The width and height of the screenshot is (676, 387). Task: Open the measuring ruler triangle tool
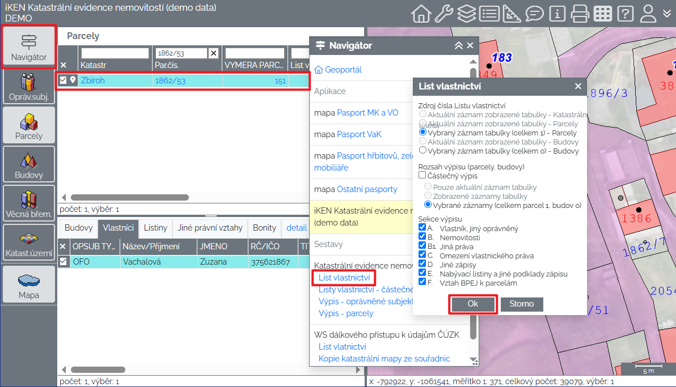pyautogui.click(x=512, y=13)
